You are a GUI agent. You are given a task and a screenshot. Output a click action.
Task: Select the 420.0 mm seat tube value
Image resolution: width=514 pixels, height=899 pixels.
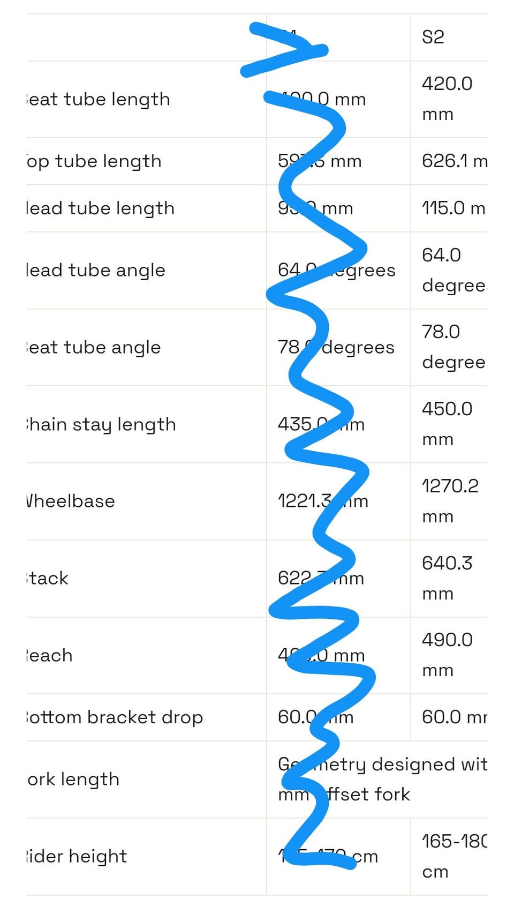point(447,99)
